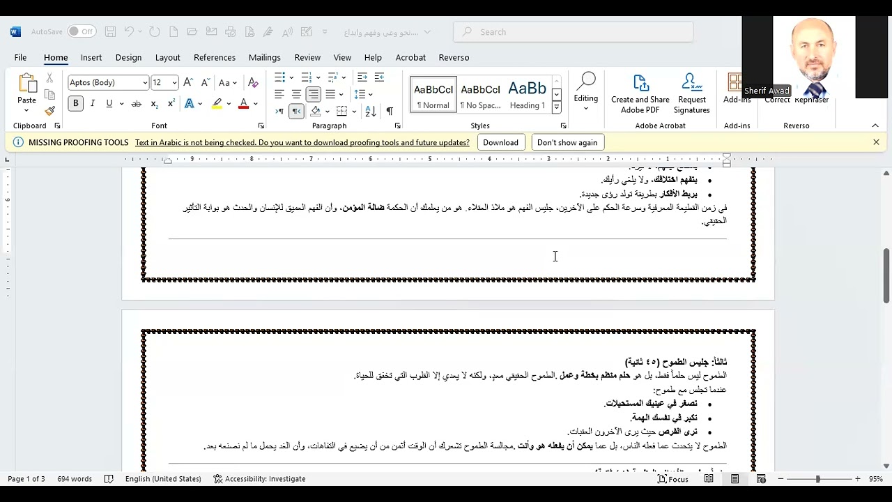Switch to the Design tab
The image size is (892, 502).
tap(128, 57)
